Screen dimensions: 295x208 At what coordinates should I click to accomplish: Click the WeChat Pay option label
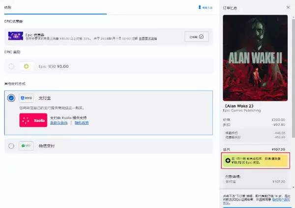[x=47, y=146]
